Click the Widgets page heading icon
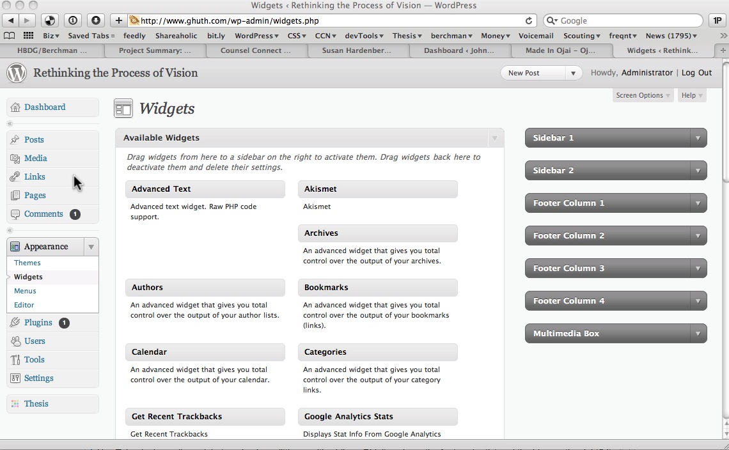Viewport: 729px width, 450px height. coord(123,108)
